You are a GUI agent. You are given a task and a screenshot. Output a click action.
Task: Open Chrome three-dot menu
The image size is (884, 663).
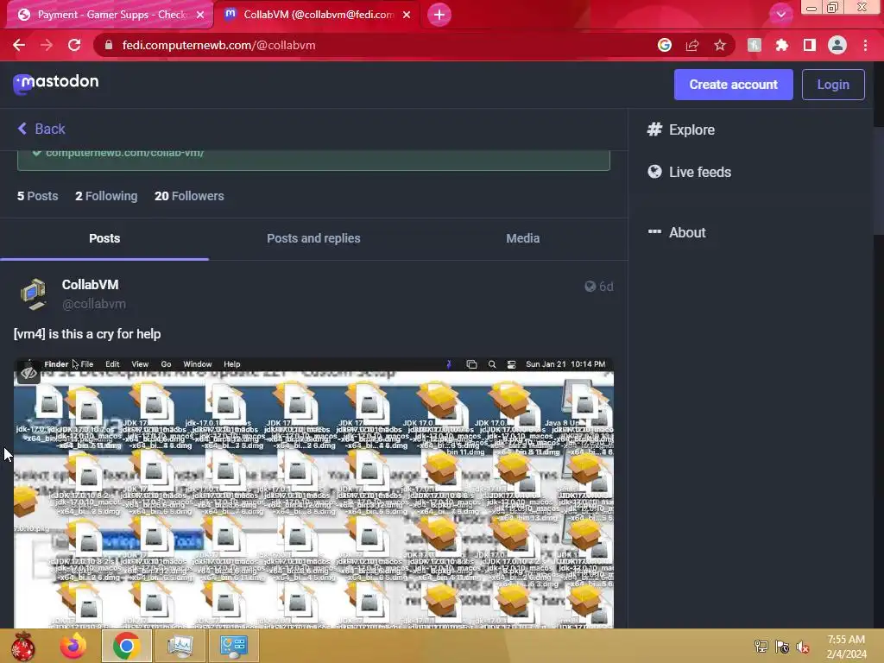coord(865,45)
